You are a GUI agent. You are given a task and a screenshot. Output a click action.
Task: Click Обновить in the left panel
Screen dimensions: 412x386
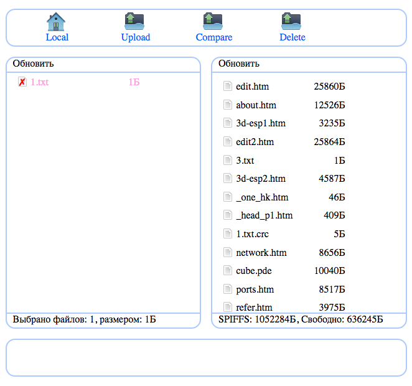(x=33, y=64)
